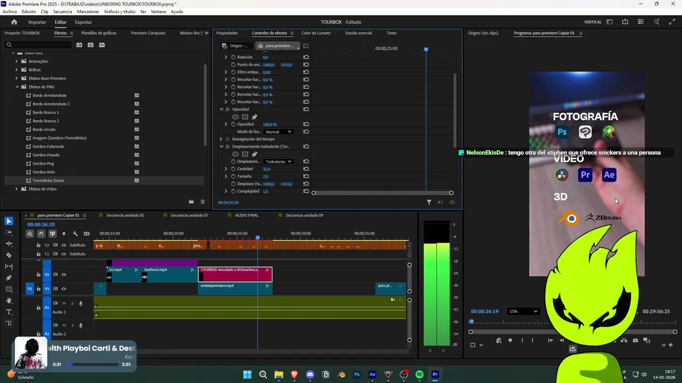Switch to Exportar workspace

[x=83, y=22]
